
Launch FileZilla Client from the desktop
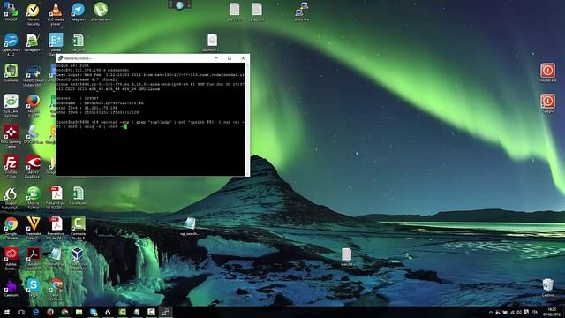(x=11, y=167)
